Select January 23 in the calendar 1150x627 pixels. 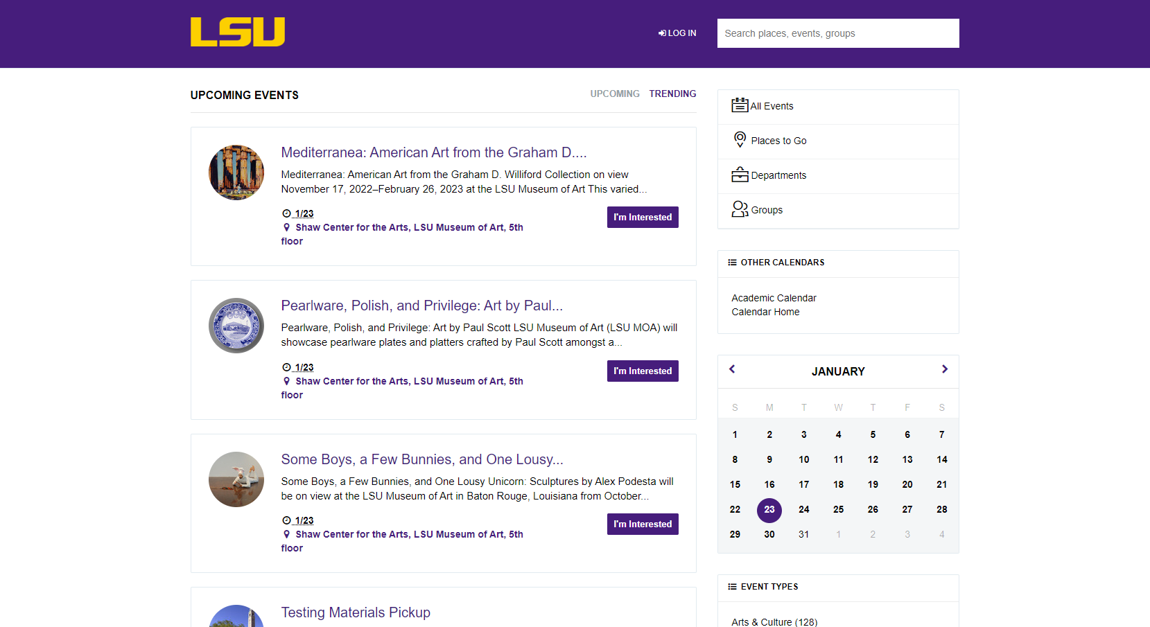click(769, 510)
